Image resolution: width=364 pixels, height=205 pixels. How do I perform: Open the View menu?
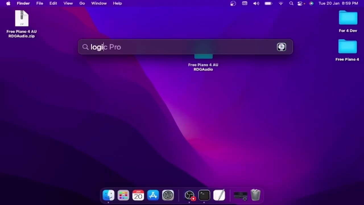[x=68, y=3]
